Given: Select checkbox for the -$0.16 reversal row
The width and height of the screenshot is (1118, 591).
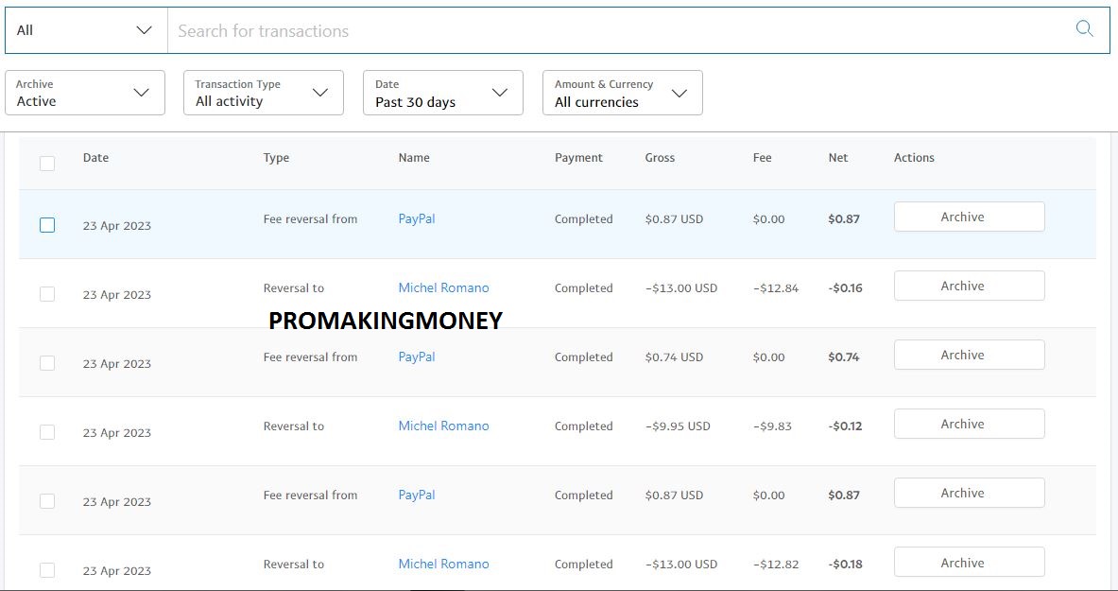Looking at the screenshot, I should 47,294.
